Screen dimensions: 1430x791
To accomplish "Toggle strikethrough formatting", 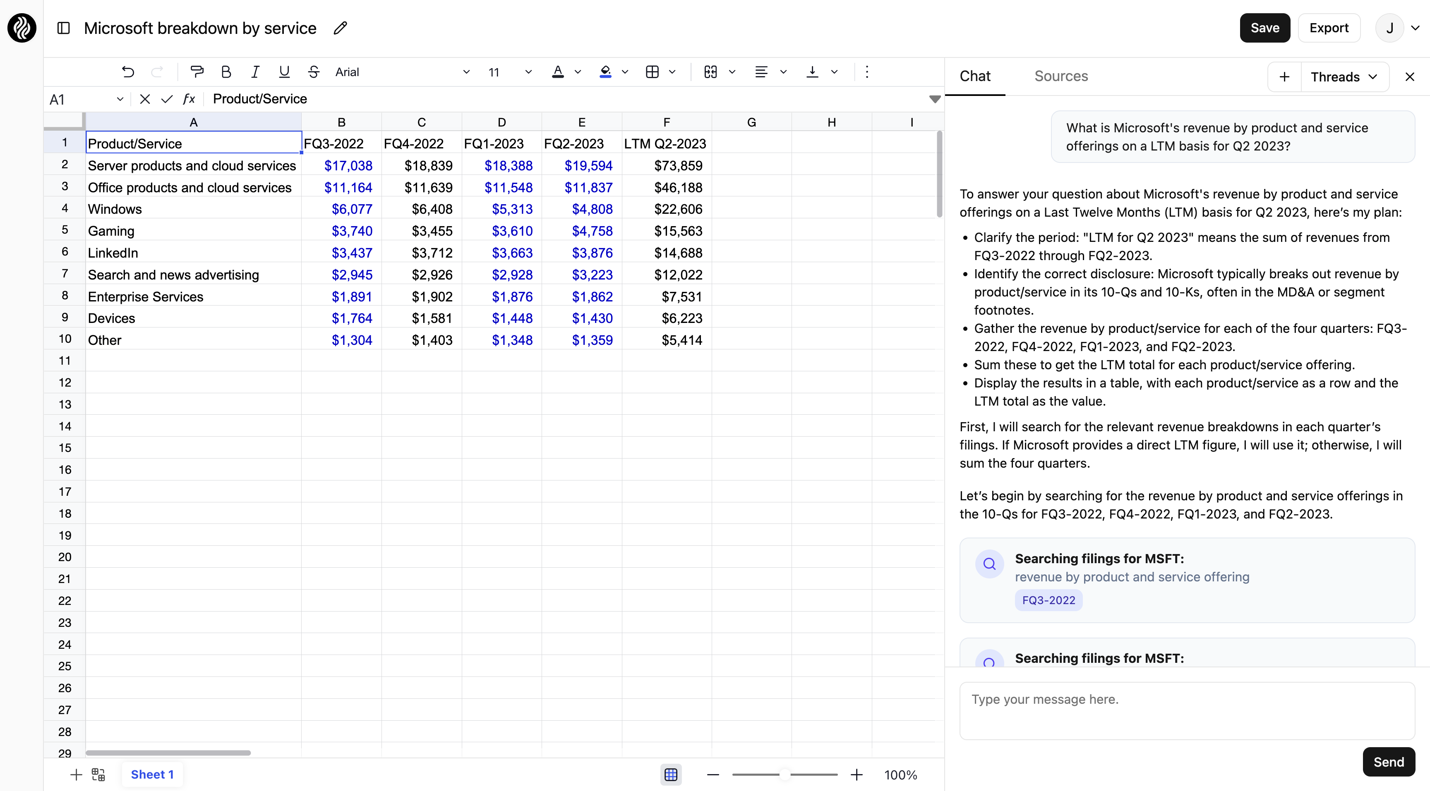I will tap(314, 72).
